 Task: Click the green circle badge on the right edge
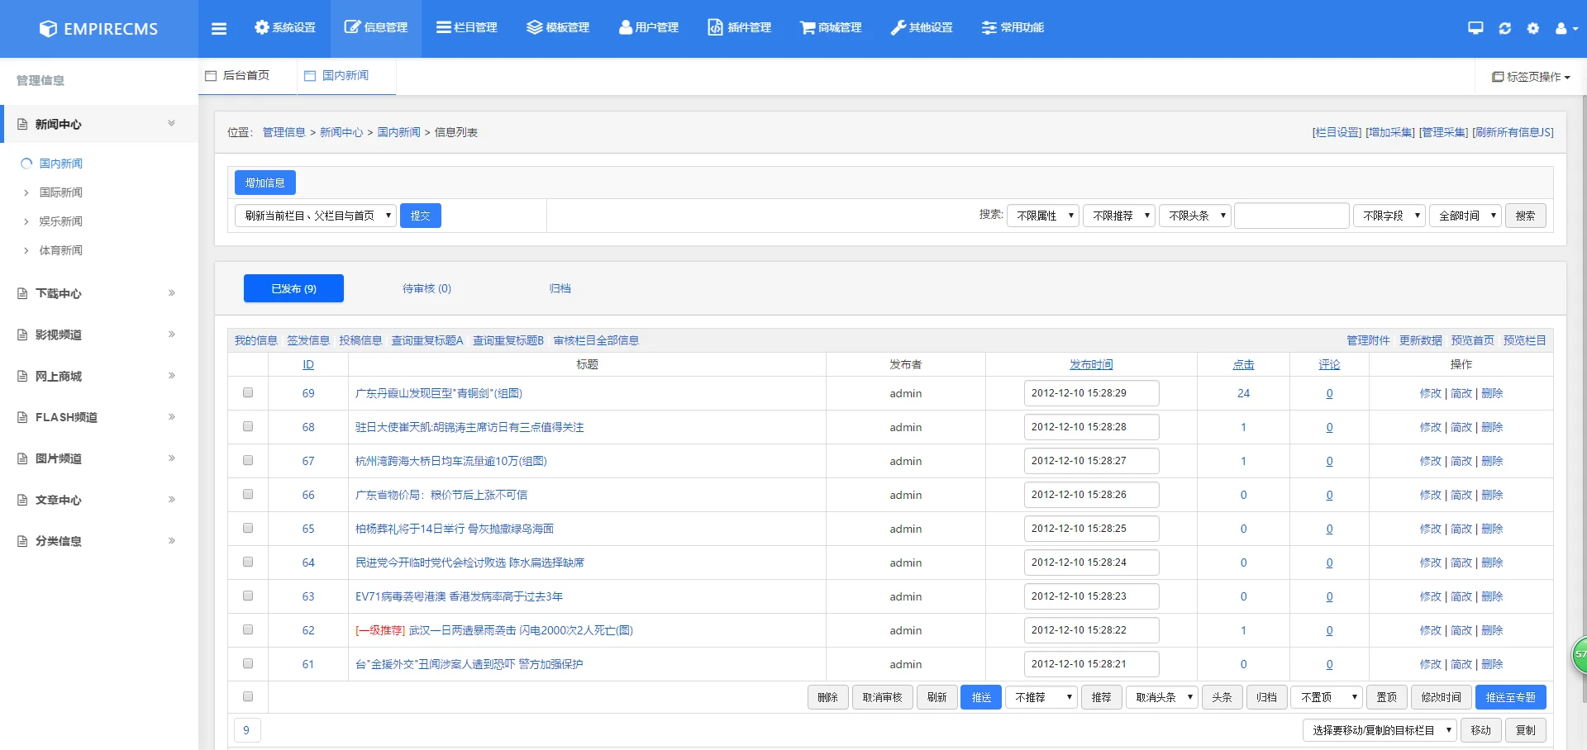[1579, 655]
